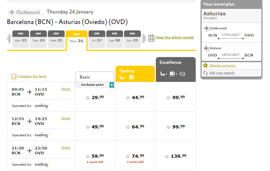
Task: Click the euro Change currency icon
Action: click(205, 66)
